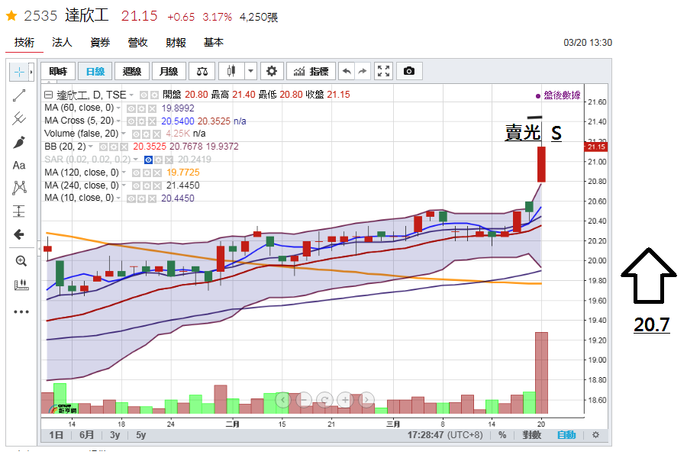
Task: Collapse the indicator legend box
Action: 48,95
